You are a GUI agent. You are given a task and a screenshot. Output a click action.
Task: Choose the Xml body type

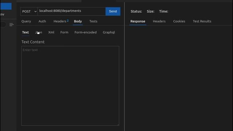pyautogui.click(x=51, y=32)
